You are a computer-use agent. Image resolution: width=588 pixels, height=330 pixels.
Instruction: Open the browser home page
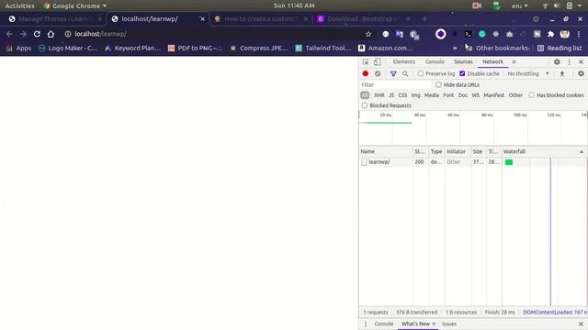tap(51, 34)
